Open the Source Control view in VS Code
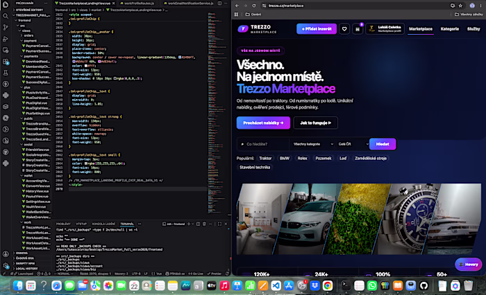The height and width of the screenshot is (295, 486). (x=6, y=27)
